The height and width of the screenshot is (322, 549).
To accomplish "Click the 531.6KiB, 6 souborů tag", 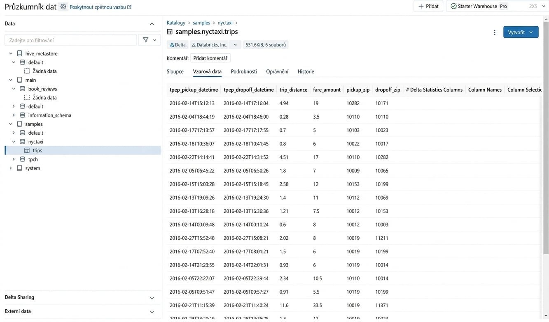I will [x=266, y=45].
